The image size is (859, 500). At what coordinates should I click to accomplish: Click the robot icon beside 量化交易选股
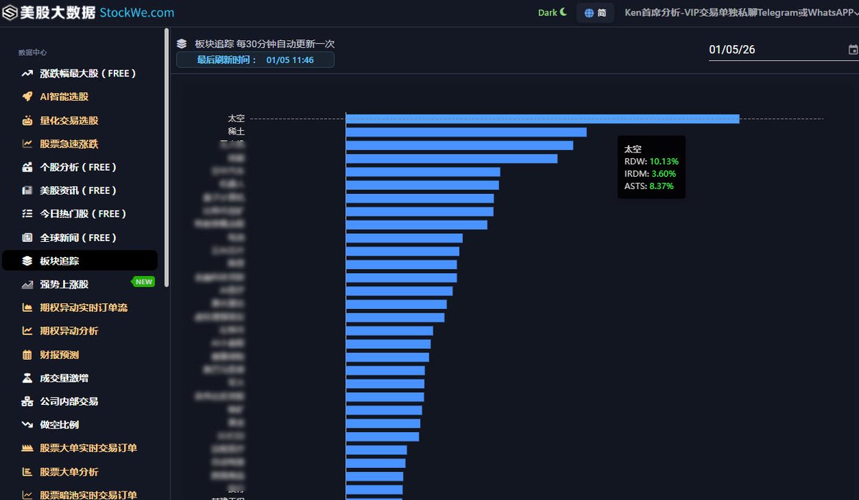coord(27,120)
